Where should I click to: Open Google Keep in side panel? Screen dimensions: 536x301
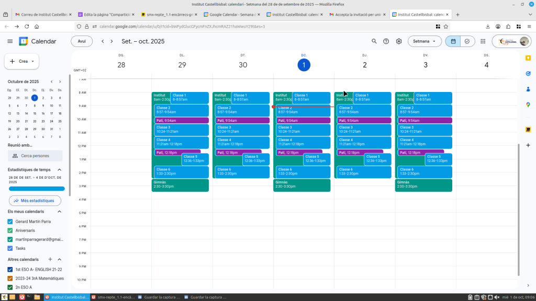(528, 58)
